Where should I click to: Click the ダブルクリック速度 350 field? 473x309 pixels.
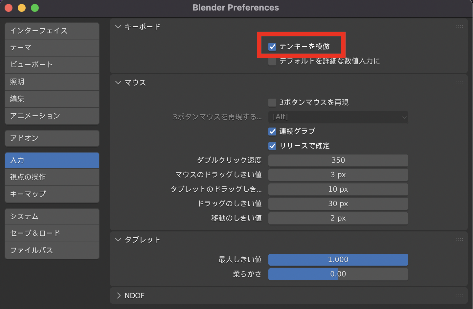point(338,160)
